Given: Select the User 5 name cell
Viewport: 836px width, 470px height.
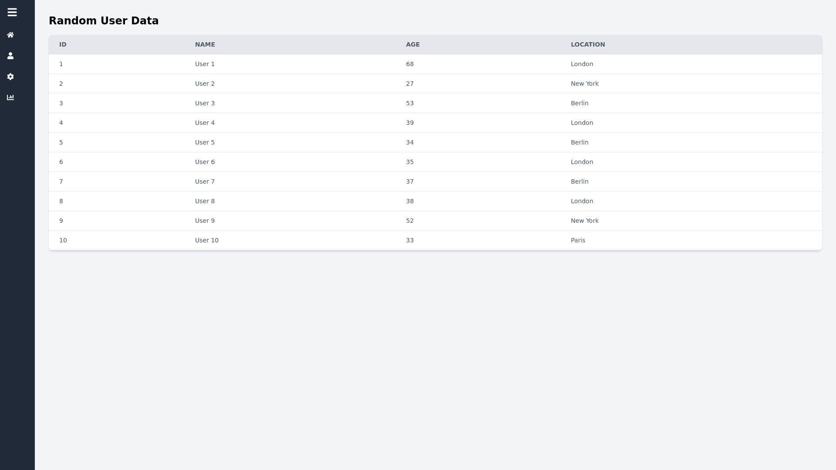Looking at the screenshot, I should [x=205, y=142].
